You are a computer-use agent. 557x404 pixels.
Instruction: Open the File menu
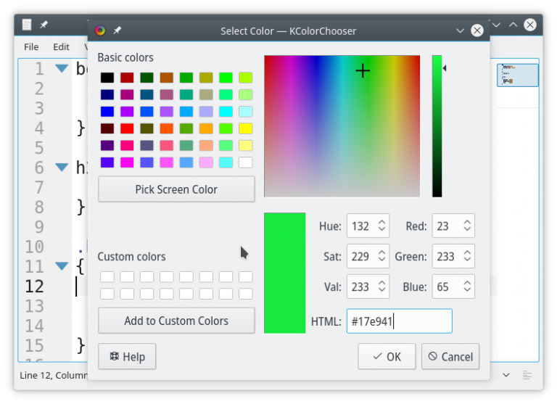pyautogui.click(x=31, y=46)
